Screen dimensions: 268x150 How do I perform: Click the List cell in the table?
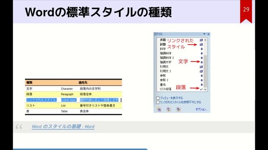tap(63, 105)
